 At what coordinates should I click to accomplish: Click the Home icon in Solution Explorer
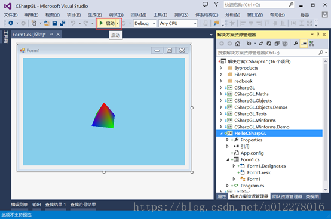(x=238, y=44)
